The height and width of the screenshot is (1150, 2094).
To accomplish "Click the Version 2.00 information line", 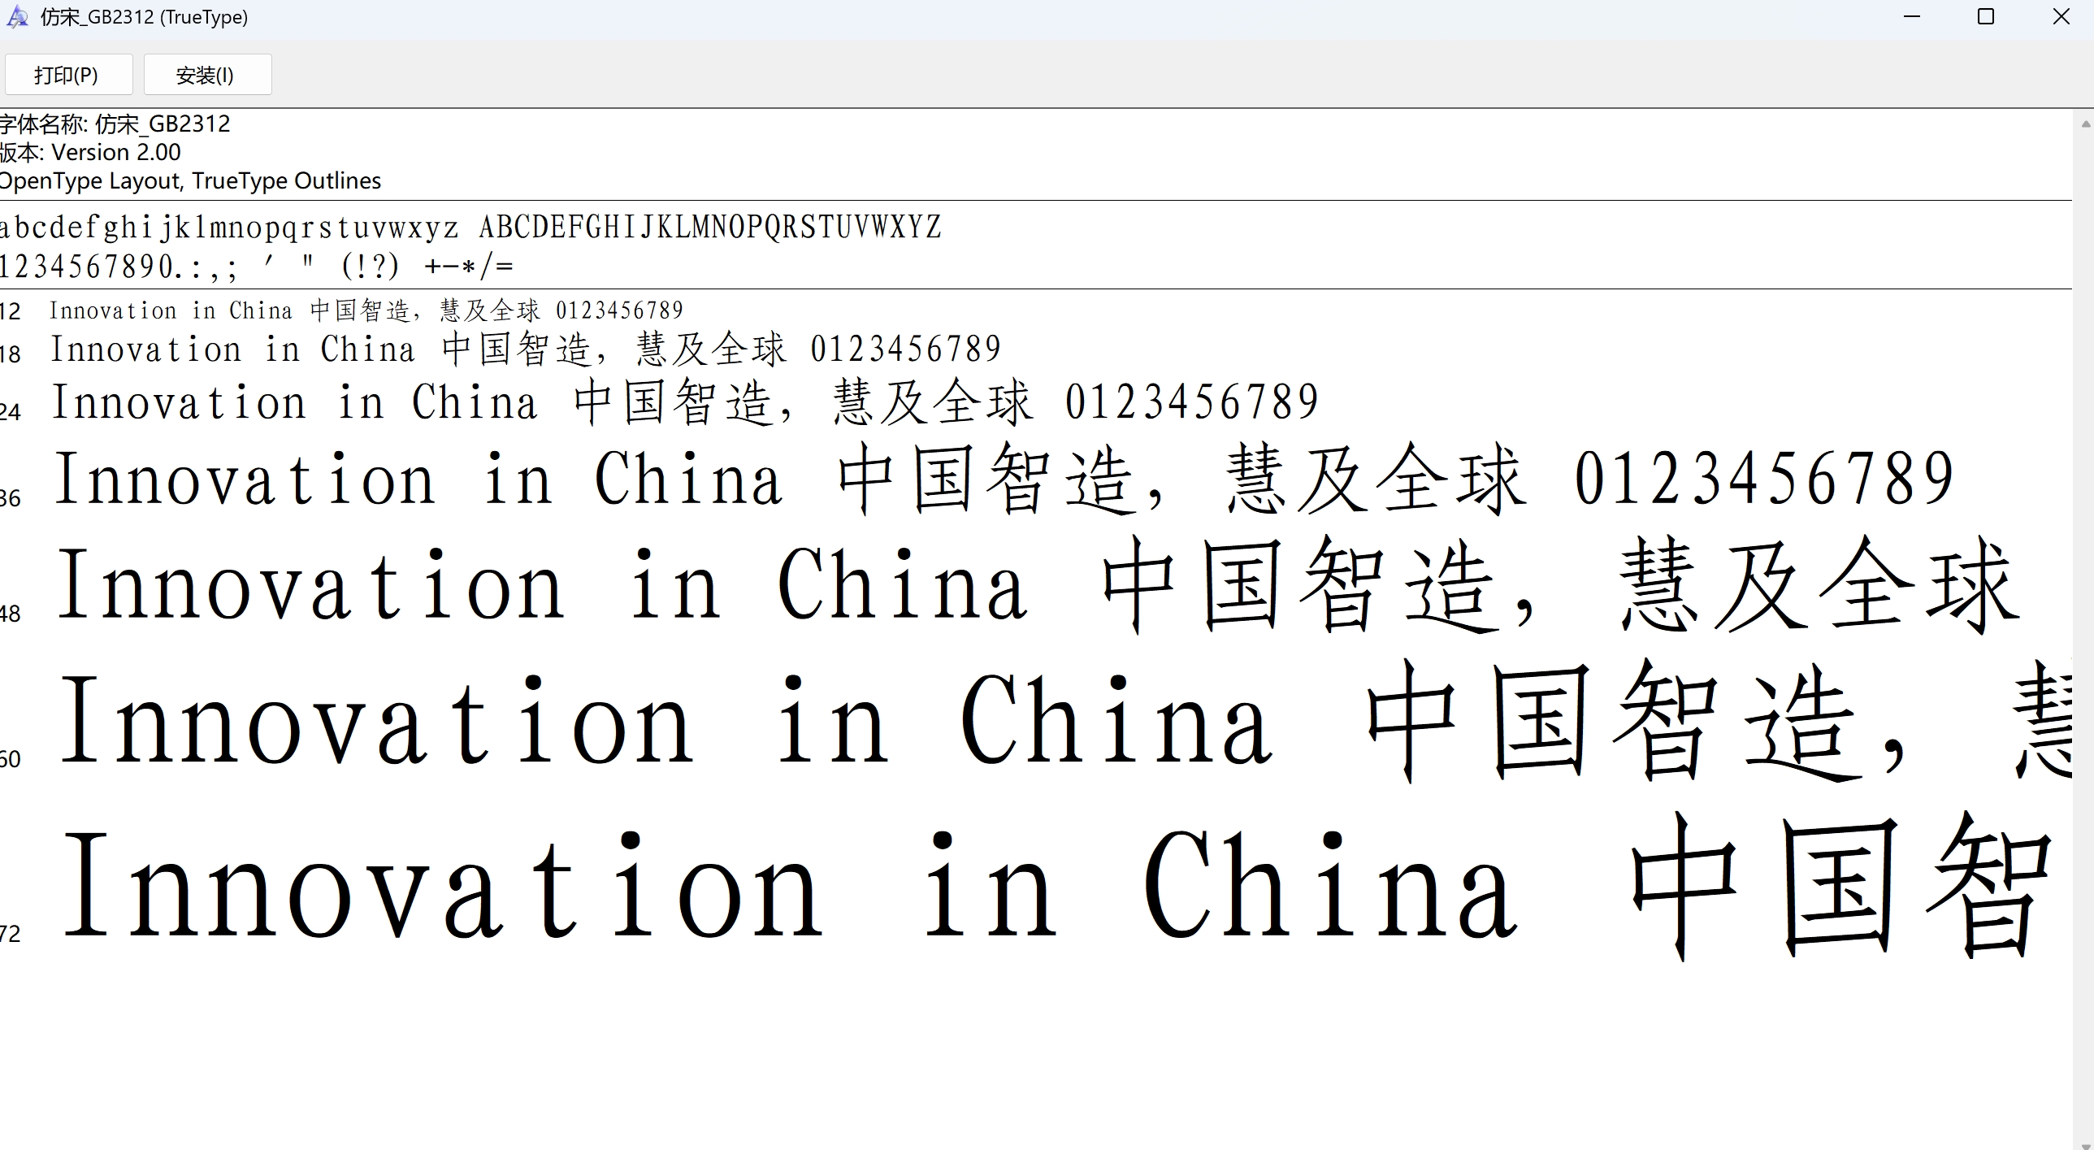I will tap(89, 152).
